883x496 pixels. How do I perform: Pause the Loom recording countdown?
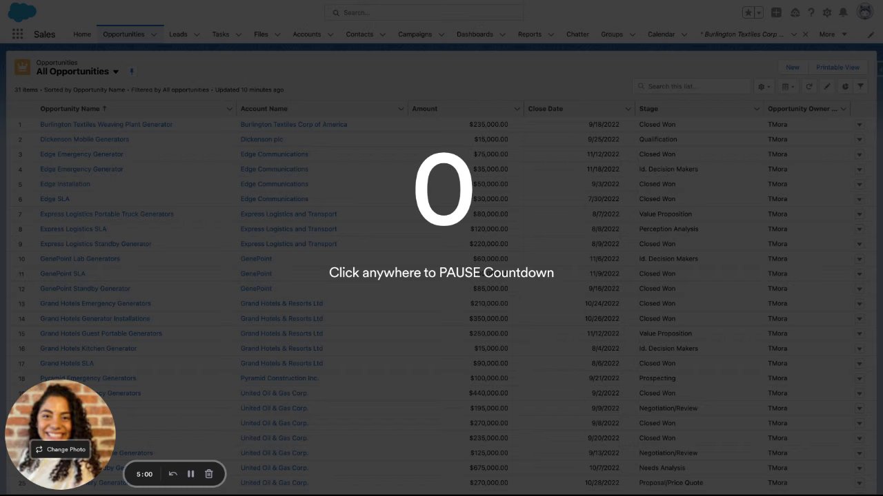pyautogui.click(x=191, y=474)
